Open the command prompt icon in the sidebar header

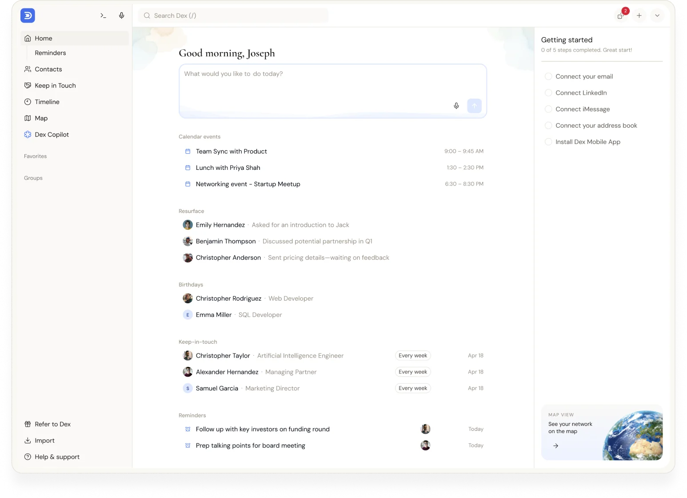point(103,16)
